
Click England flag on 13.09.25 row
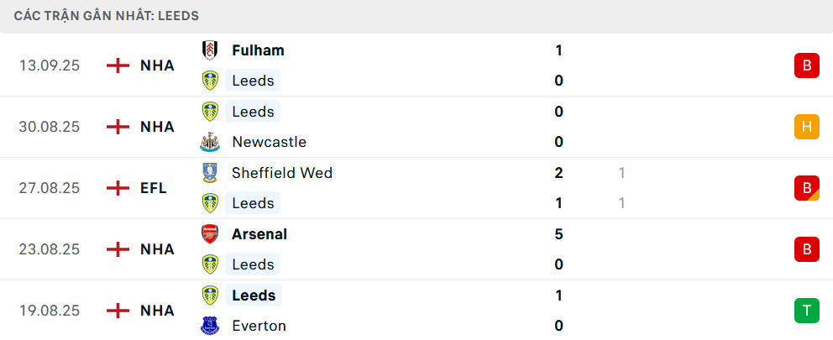[x=118, y=65]
